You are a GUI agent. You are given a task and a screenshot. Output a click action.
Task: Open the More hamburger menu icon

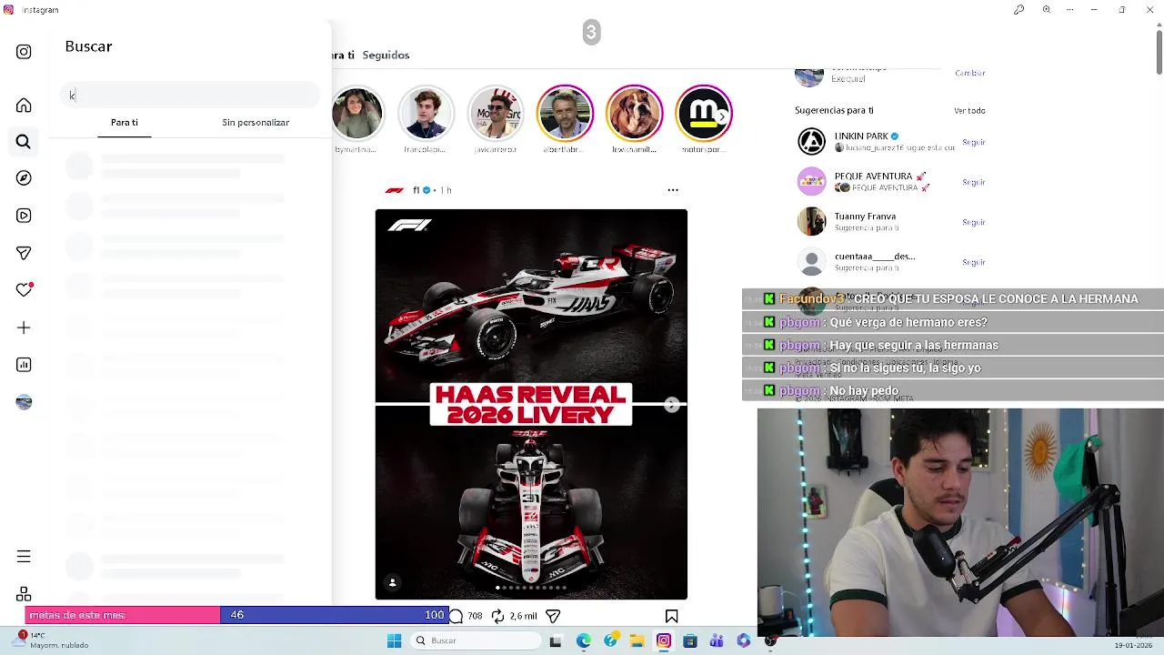pos(24,557)
